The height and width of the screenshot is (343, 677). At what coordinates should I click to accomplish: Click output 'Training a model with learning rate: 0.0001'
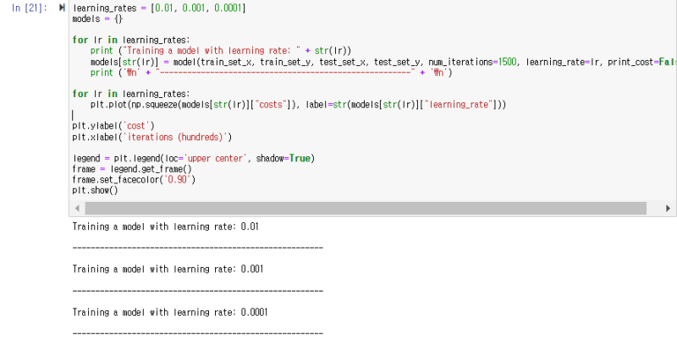(x=170, y=312)
